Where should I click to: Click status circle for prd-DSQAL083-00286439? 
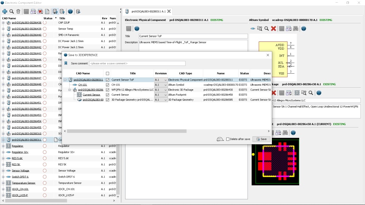pyautogui.click(x=45, y=29)
